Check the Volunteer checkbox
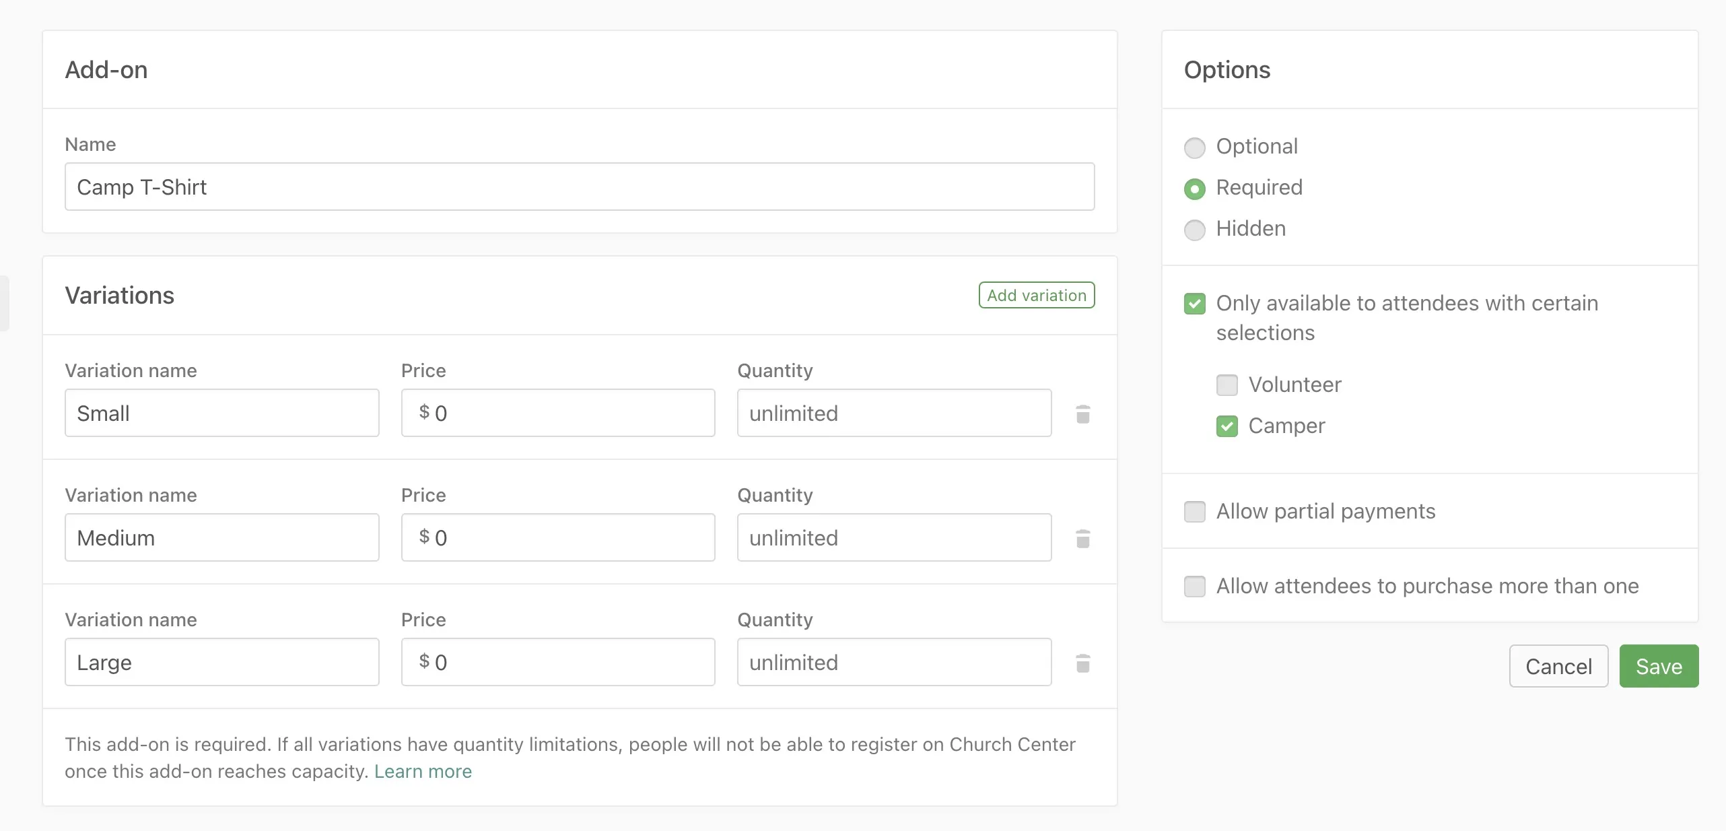This screenshot has width=1726, height=831. click(x=1227, y=385)
